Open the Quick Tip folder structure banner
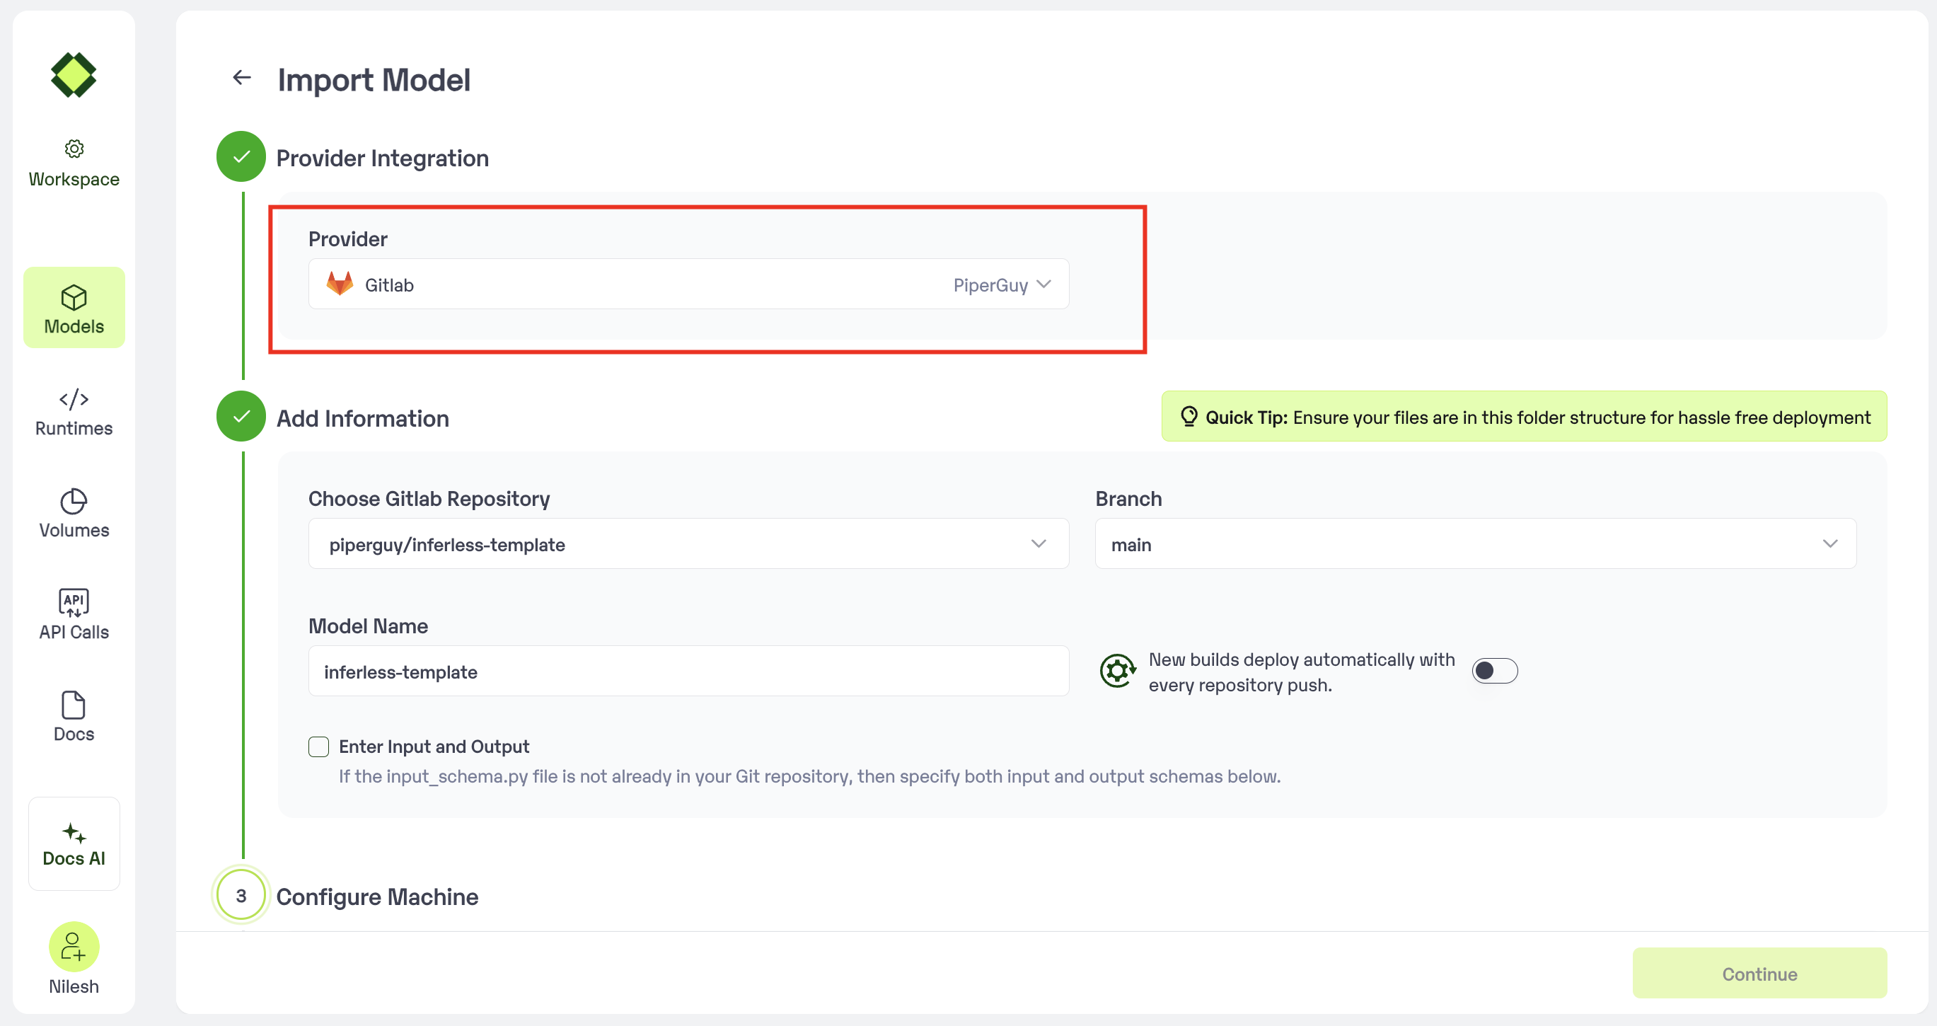This screenshot has height=1026, width=1937. coord(1524,416)
